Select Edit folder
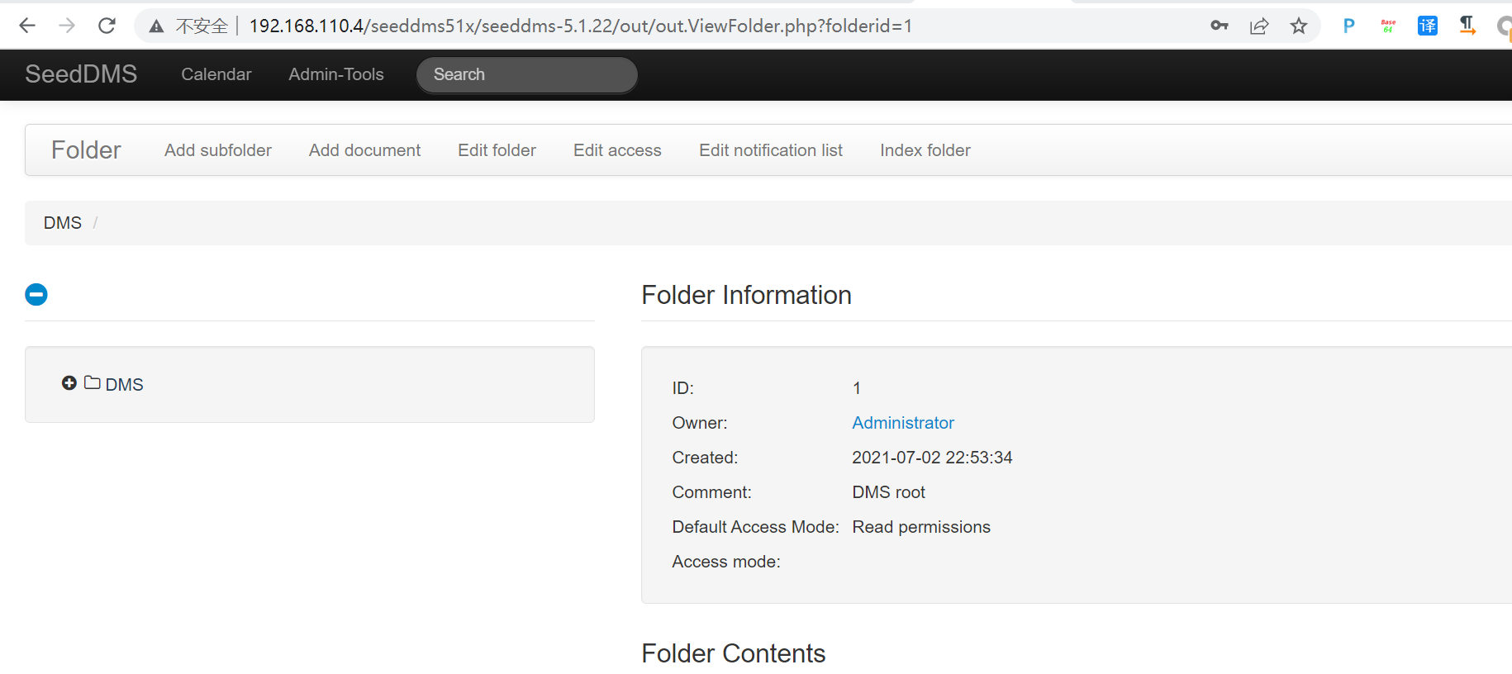1512x674 pixels. (x=497, y=150)
